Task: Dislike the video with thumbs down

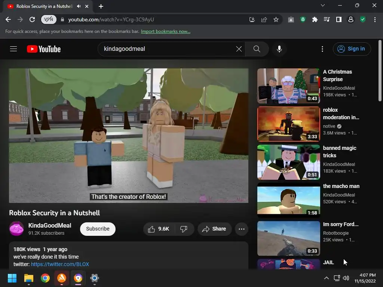Action: click(184, 229)
